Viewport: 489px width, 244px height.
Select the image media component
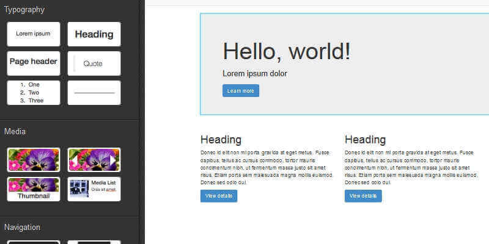point(34,160)
